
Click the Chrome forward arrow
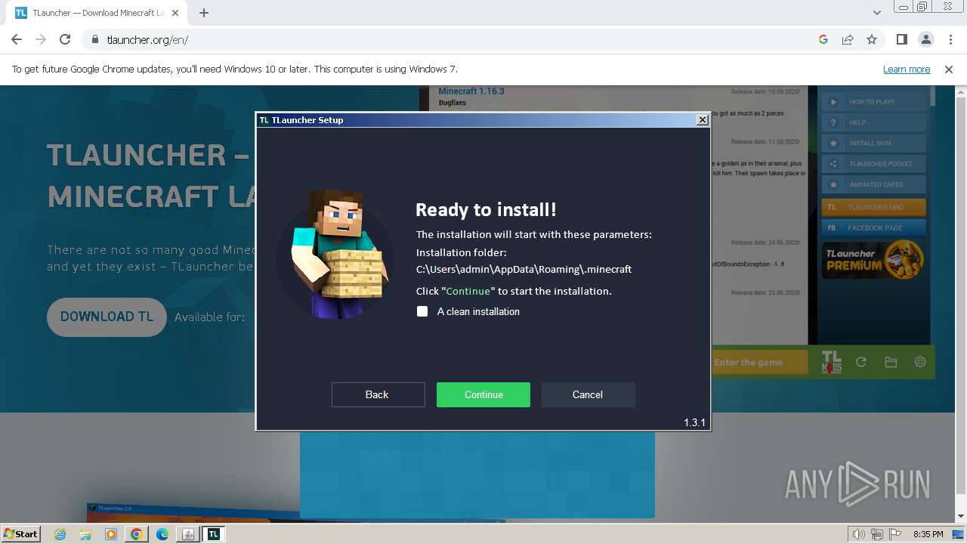pyautogui.click(x=41, y=39)
